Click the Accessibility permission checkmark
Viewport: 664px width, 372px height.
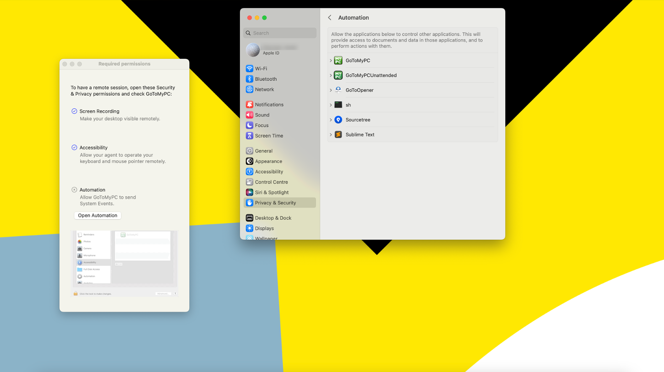(x=74, y=148)
